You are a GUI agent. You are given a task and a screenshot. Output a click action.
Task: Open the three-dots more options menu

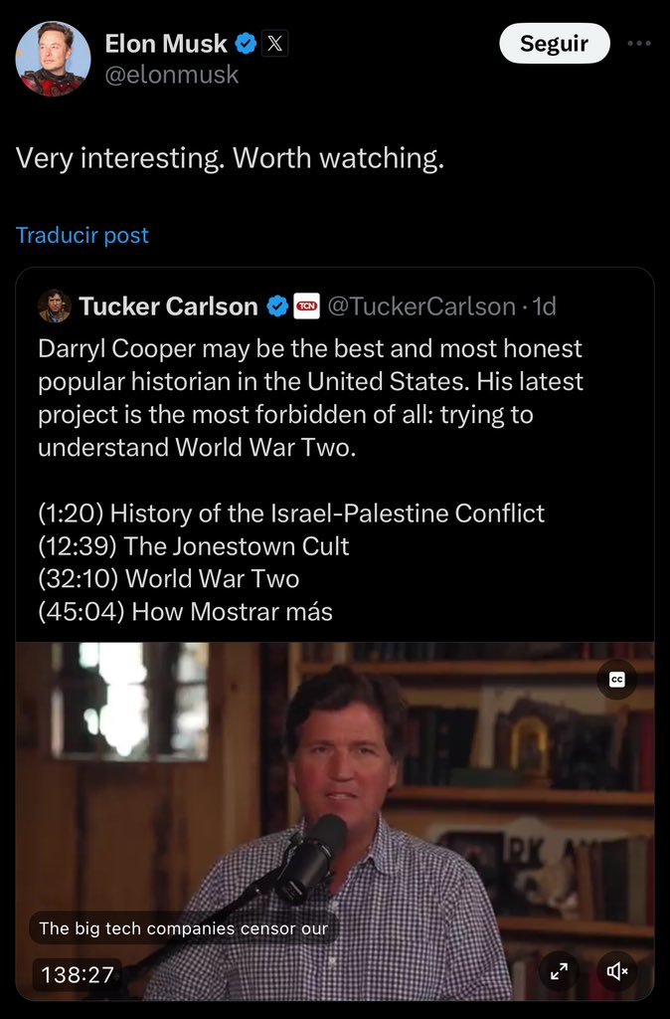(x=639, y=44)
